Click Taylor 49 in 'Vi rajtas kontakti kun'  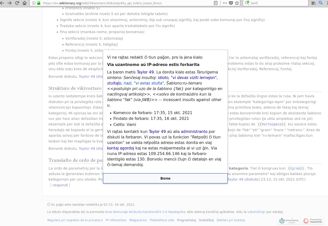coord(157,131)
